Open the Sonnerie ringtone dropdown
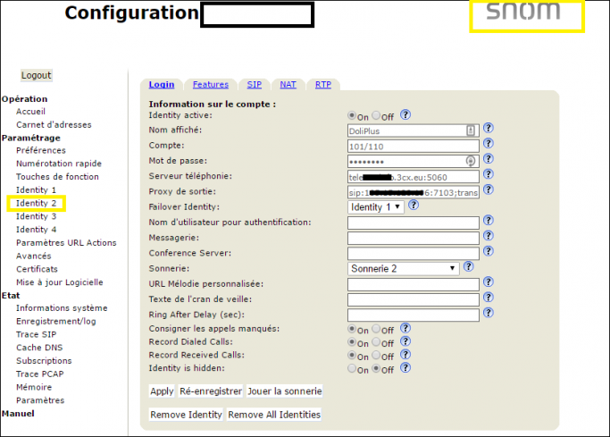The height and width of the screenshot is (437, 610). 403,268
